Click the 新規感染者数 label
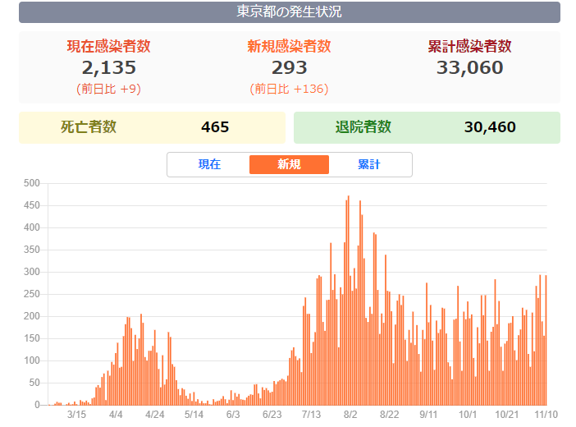 click(289, 46)
